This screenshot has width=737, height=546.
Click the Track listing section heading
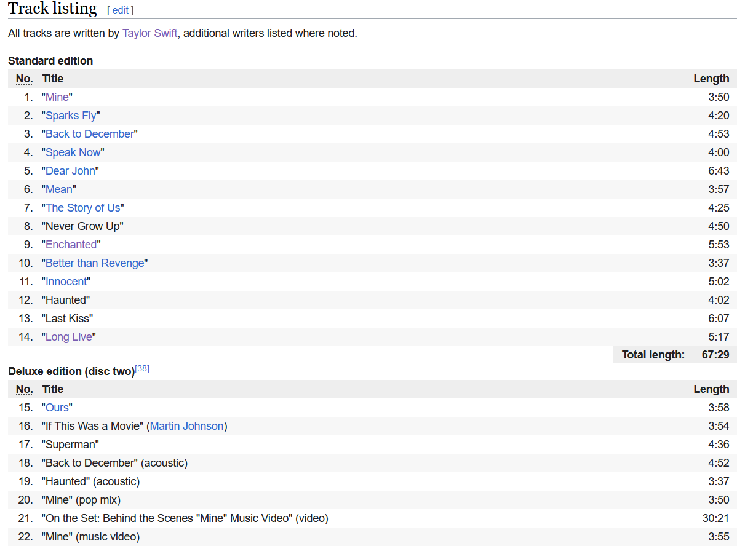point(52,9)
